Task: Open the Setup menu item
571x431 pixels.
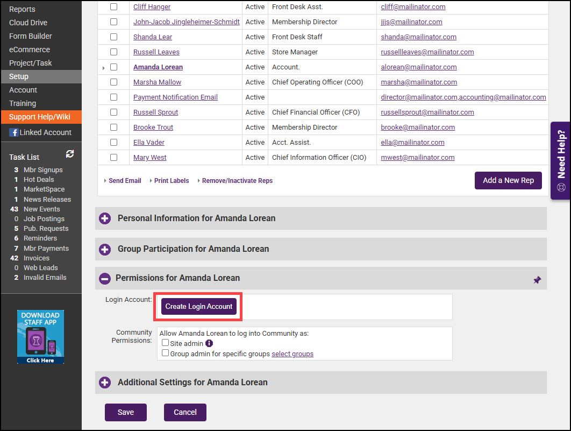Action: pyautogui.click(x=19, y=76)
